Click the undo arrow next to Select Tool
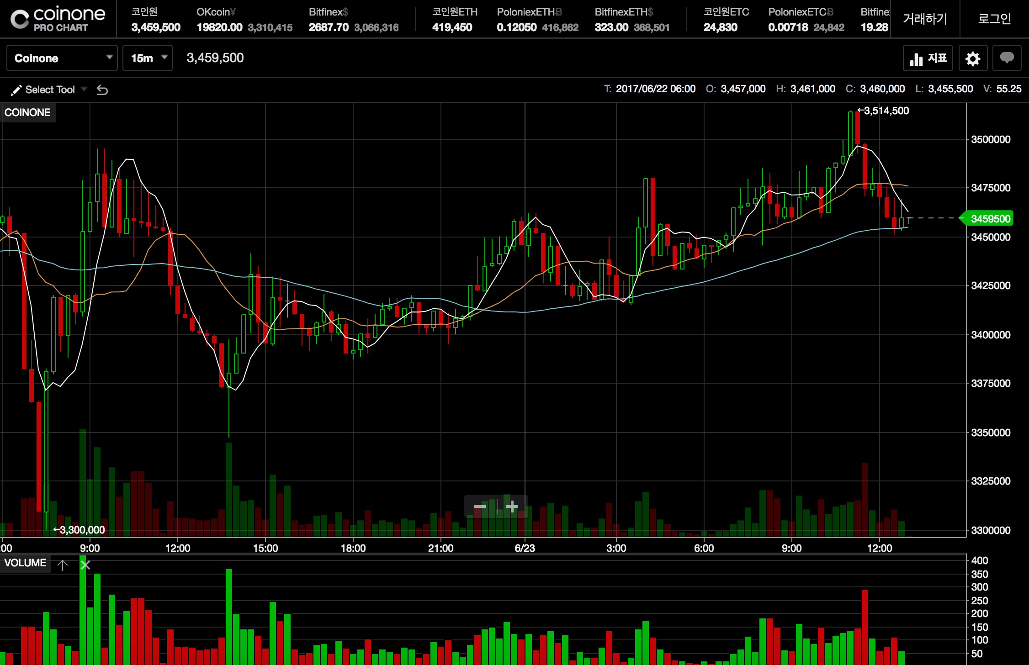The width and height of the screenshot is (1029, 665). [102, 90]
